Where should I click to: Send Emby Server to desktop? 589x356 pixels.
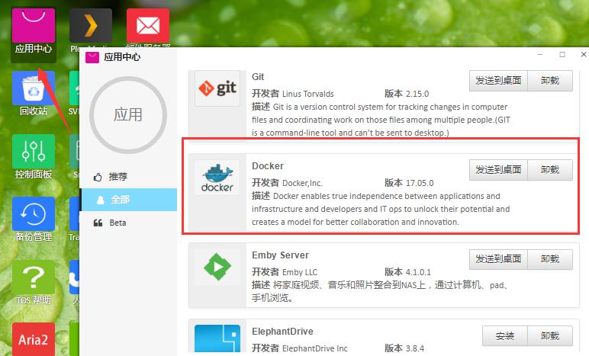(x=498, y=259)
